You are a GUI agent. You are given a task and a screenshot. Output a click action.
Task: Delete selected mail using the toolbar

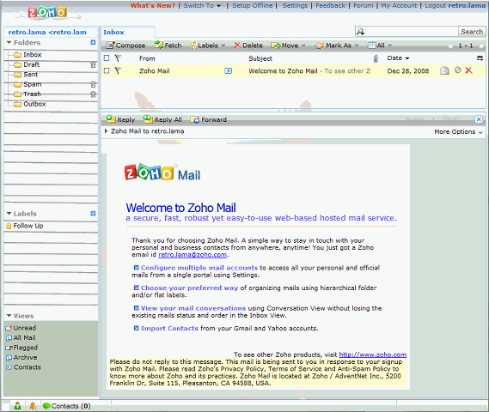(x=248, y=45)
